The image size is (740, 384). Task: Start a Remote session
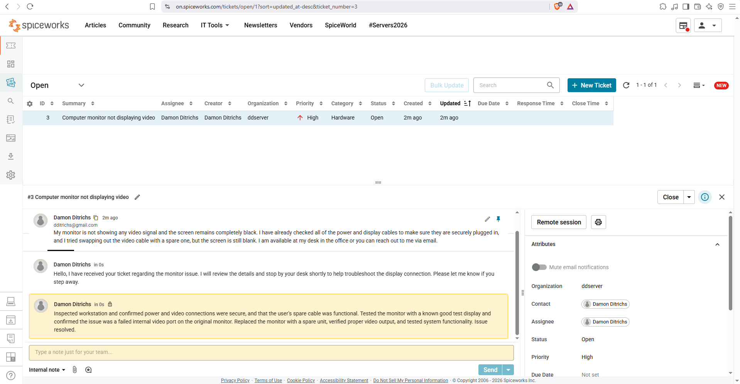click(559, 222)
